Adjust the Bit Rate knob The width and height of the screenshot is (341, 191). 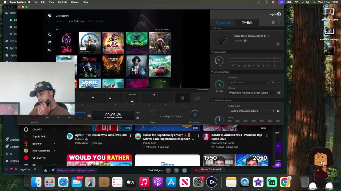220,85
